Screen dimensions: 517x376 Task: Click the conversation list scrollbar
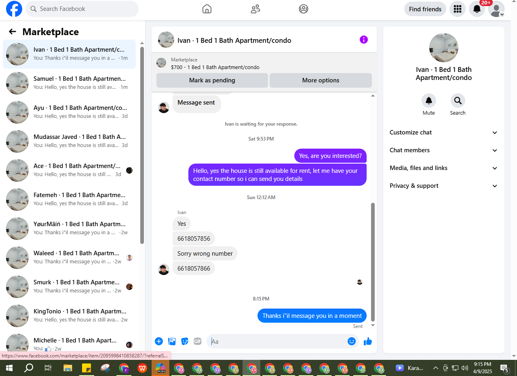click(142, 145)
